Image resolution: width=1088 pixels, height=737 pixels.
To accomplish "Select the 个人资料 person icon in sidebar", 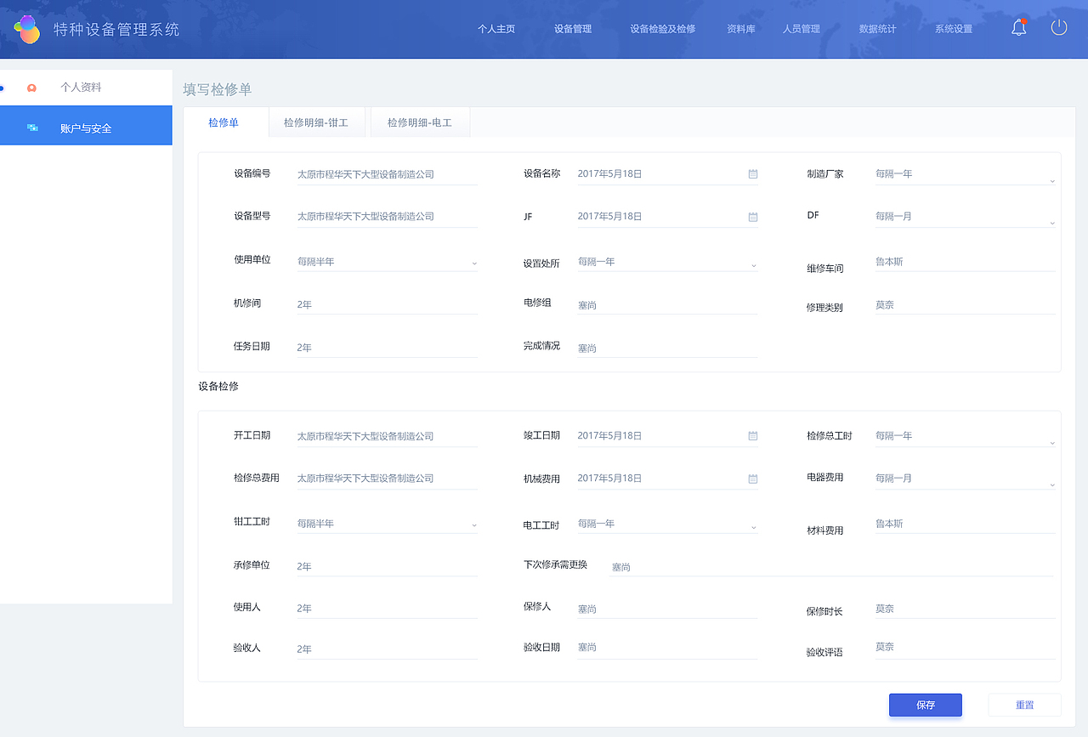I will click(x=32, y=87).
